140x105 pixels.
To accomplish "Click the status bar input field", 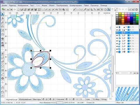I will [60, 103].
